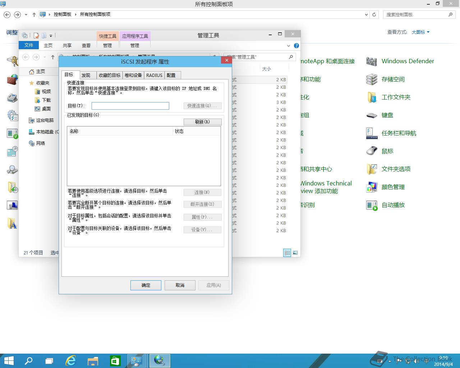This screenshot has height=368, width=460.
Task: Sort discovered targets by 名称 column
Action: (120, 131)
